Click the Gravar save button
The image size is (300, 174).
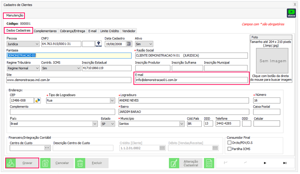pyautogui.click(x=22, y=163)
